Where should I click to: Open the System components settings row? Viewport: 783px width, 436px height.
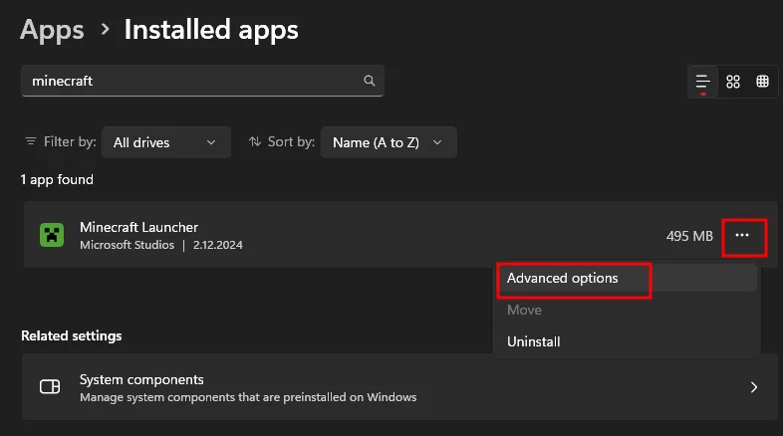(x=399, y=387)
